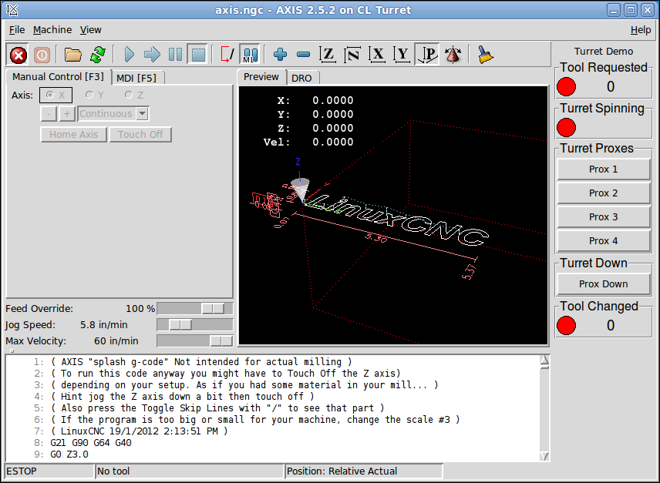This screenshot has width=660, height=483.
Task: Switch preview to Z view
Action: (328, 55)
